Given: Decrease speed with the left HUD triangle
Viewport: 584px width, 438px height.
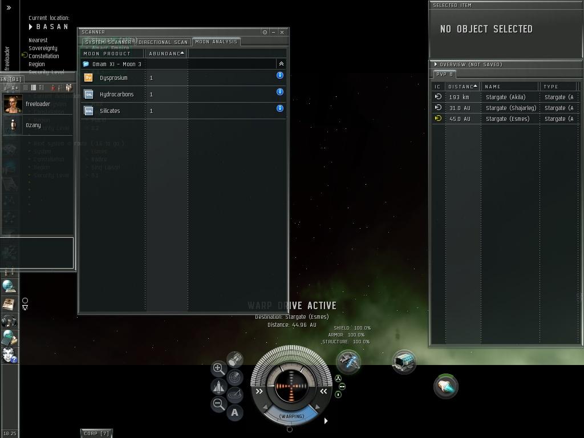Looking at the screenshot, I should (x=265, y=407).
